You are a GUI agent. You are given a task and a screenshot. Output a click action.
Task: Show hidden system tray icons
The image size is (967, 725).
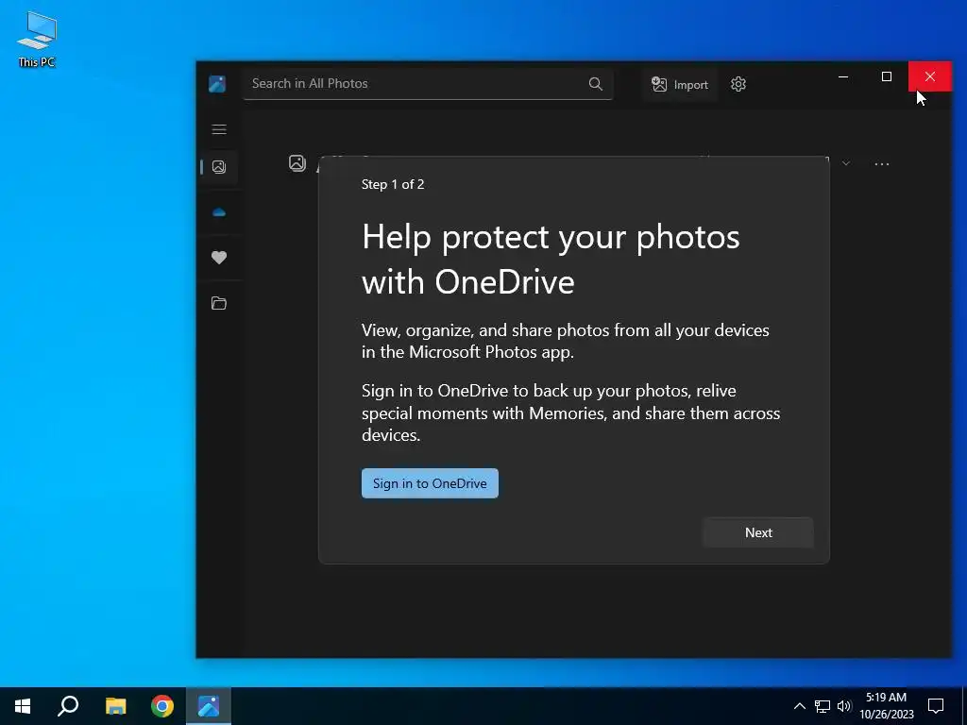(x=799, y=706)
